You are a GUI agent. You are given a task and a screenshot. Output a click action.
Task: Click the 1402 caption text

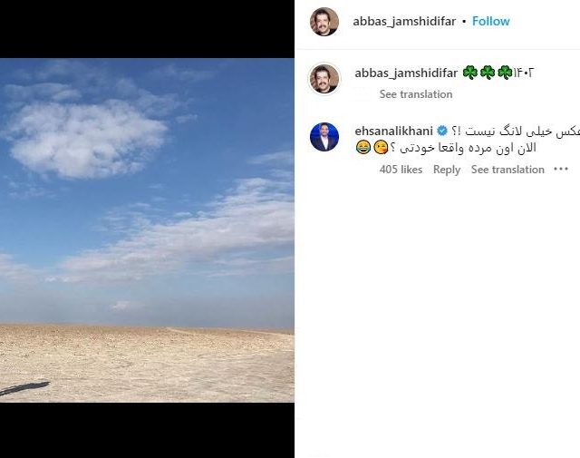click(x=524, y=73)
